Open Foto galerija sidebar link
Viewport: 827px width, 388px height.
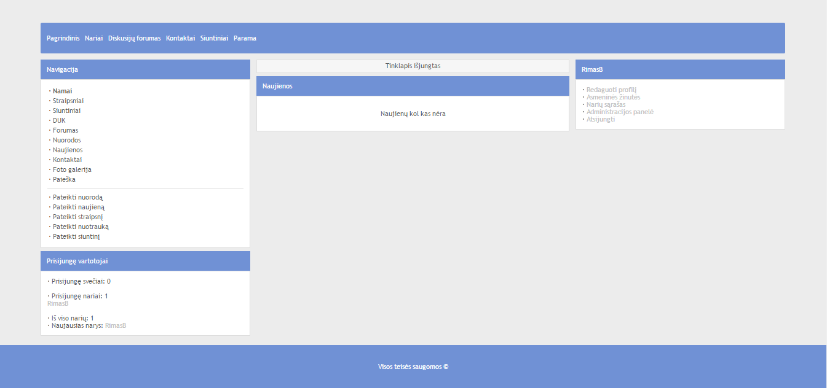click(x=72, y=169)
